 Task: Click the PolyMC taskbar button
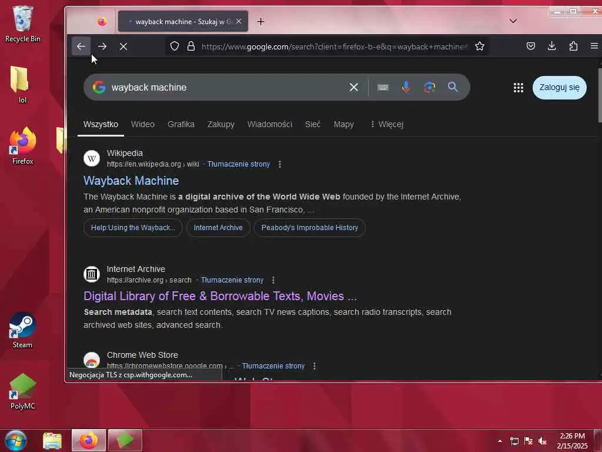(125, 440)
